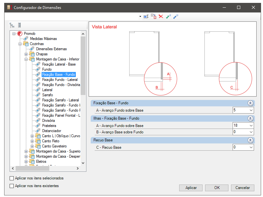
Task: Expand Montagem da Caixa - Superior folder
Action: [26, 151]
